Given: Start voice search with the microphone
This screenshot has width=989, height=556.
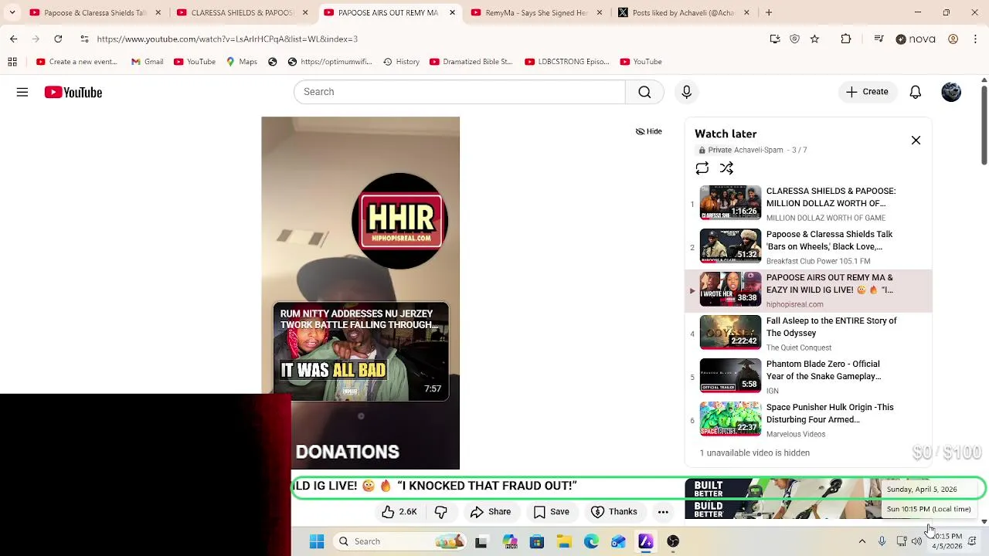Looking at the screenshot, I should click(686, 92).
